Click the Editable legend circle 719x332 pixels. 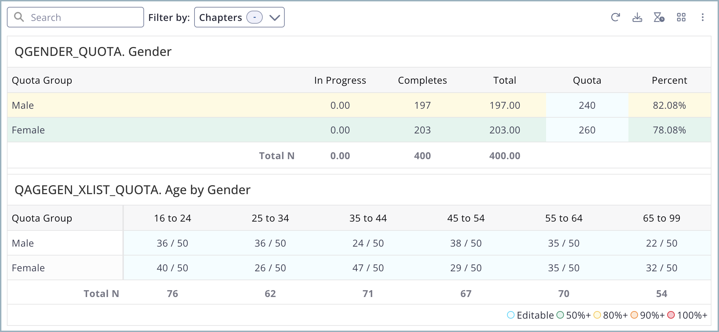[x=510, y=315]
